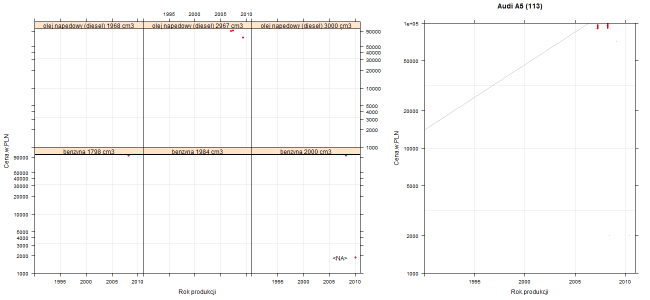Click the '5000' tick label of the Audi A5 plot
This screenshot has width=650, height=300.
[x=413, y=186]
